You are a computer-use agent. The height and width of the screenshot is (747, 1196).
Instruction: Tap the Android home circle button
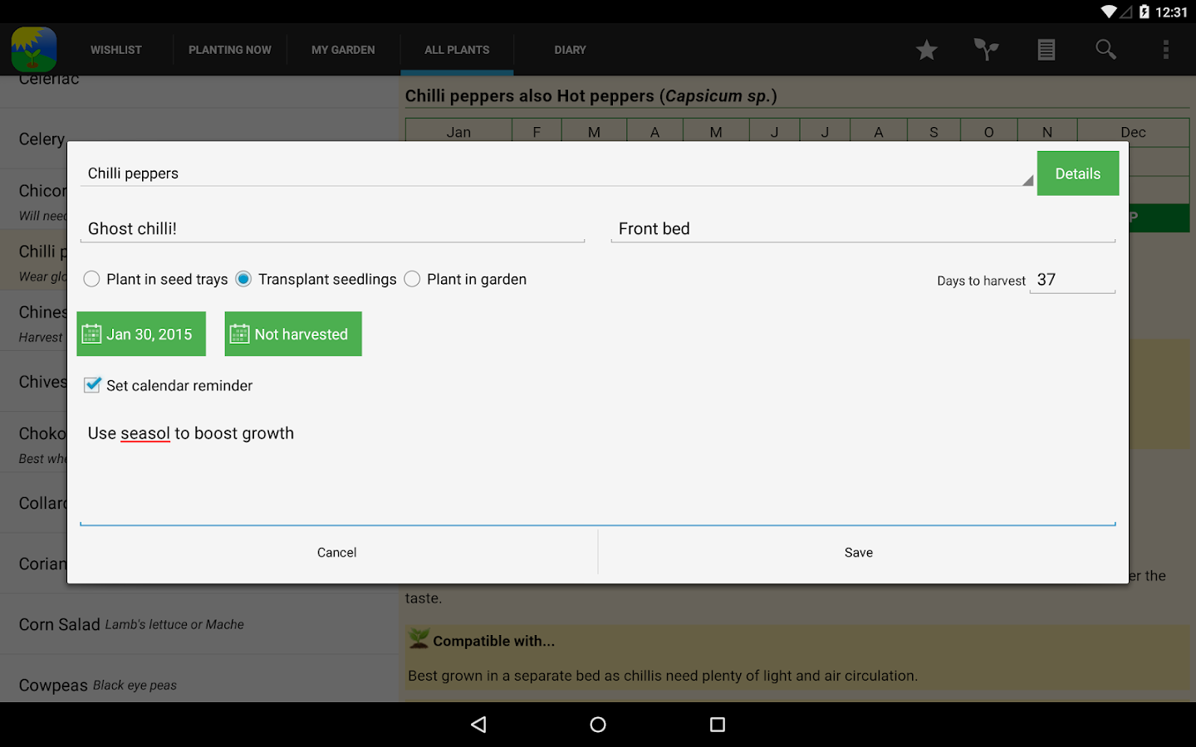pos(598,725)
